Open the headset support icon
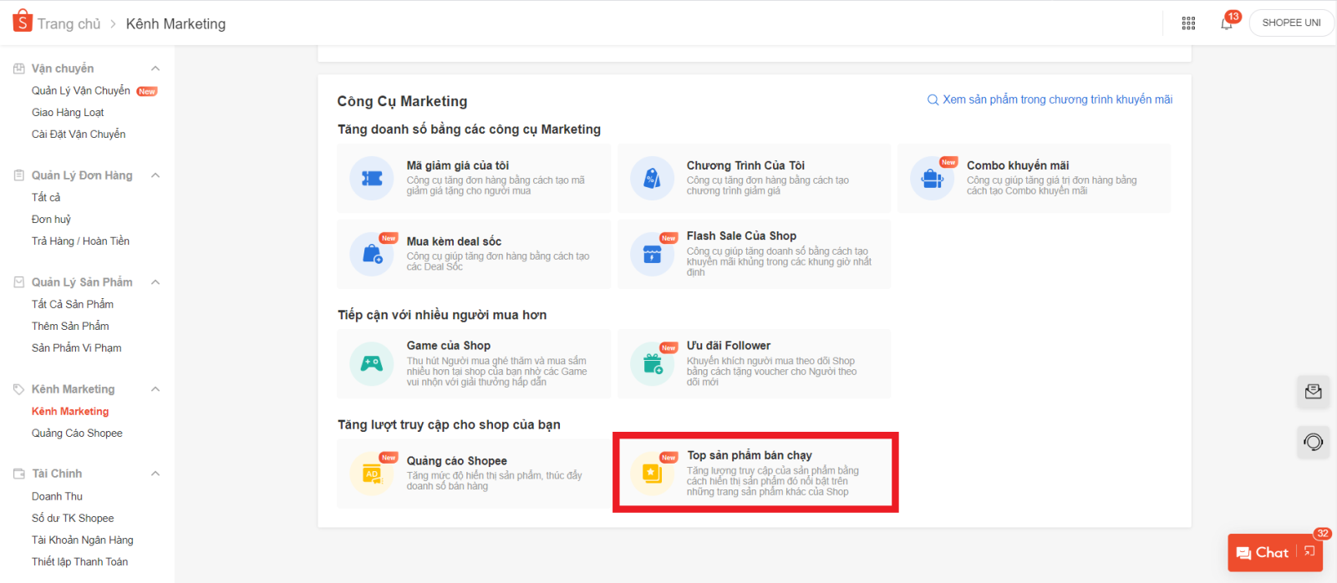 point(1313,442)
